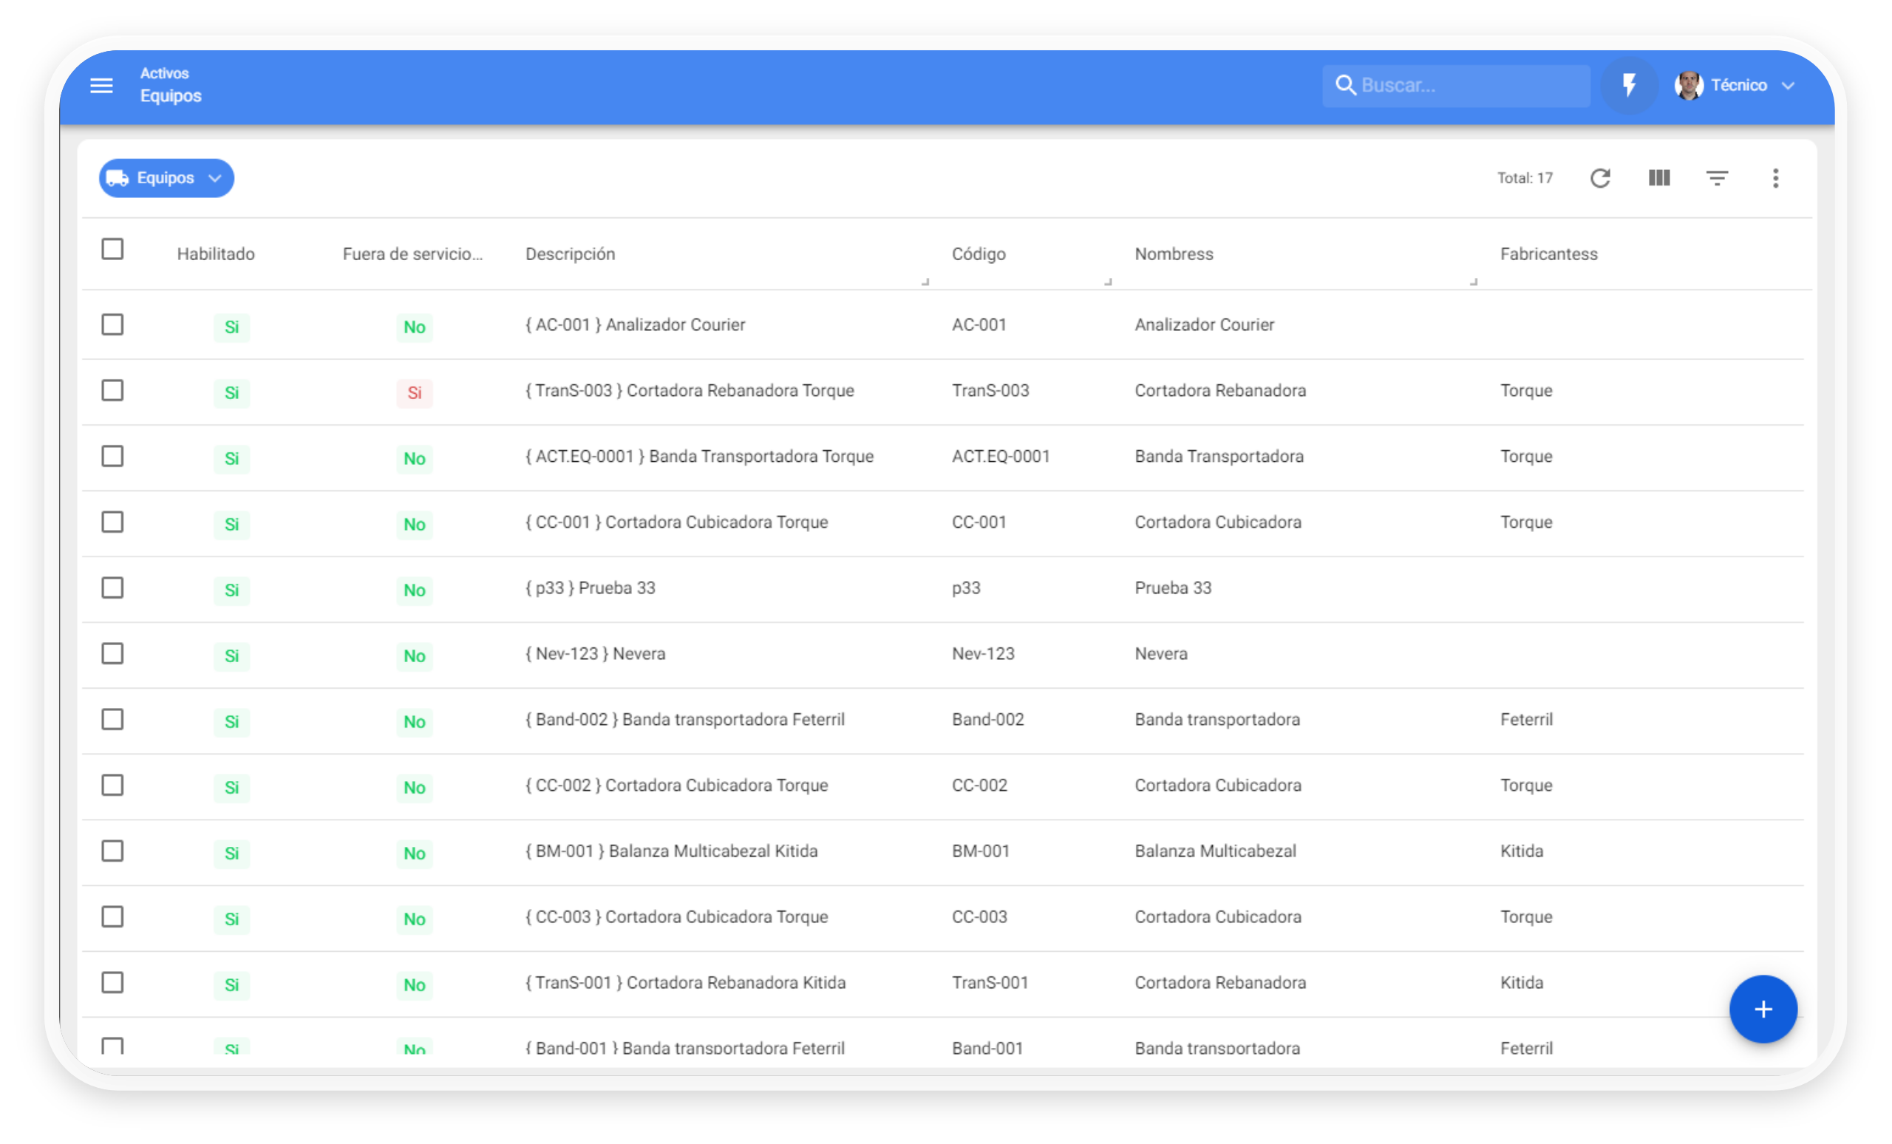
Task: Select the Nevera row checkbox
Action: click(113, 653)
